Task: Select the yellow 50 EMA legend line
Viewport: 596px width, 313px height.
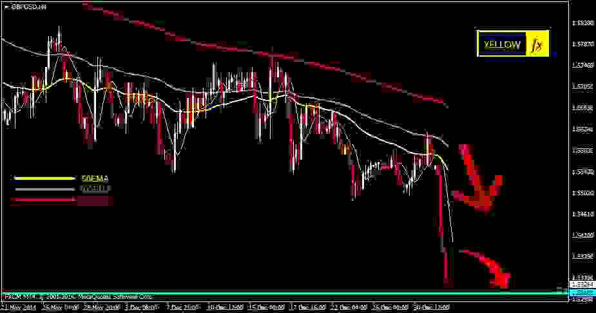Action: click(x=44, y=177)
